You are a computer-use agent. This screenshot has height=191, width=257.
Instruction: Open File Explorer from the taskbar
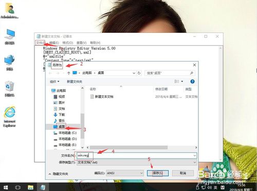pos(30,187)
